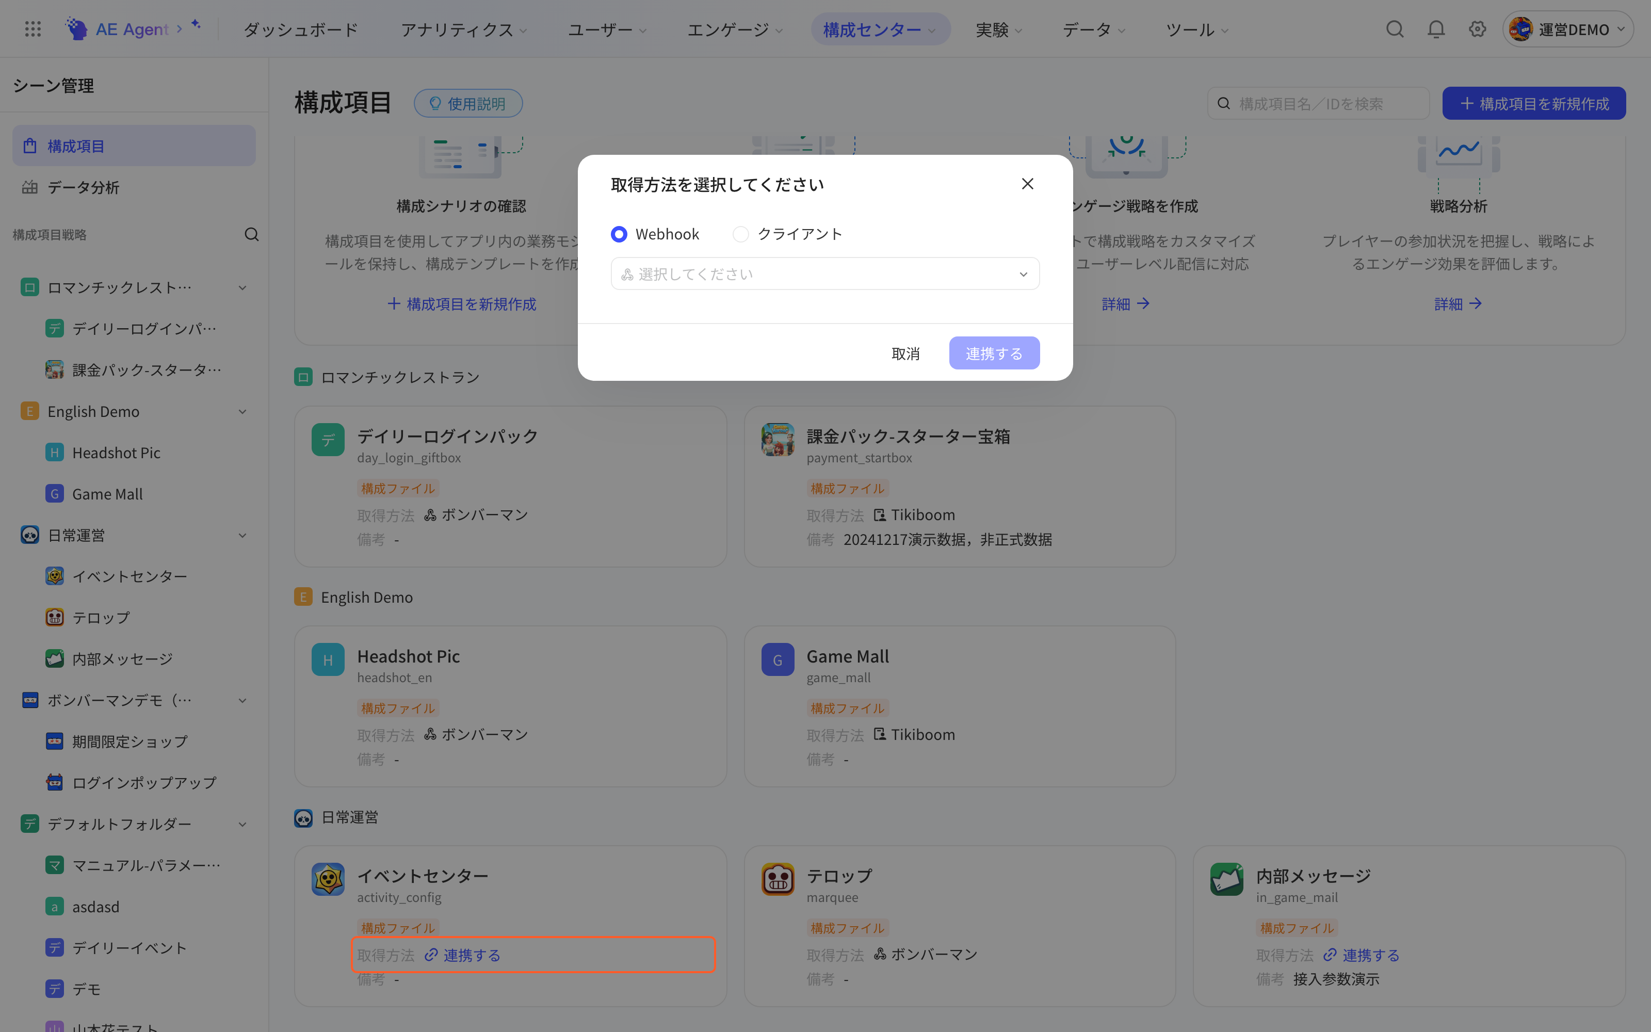Screen dimensions: 1651x1032
Task: Click the AE Agent logo icon
Action: [x=76, y=29]
